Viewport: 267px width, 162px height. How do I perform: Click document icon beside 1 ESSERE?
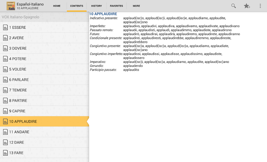5,27
